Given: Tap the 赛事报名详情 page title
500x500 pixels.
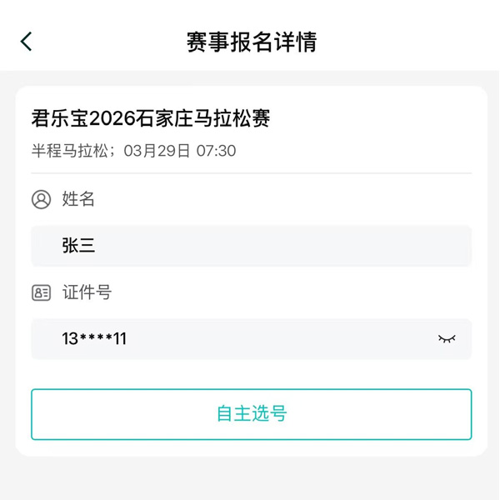Looking at the screenshot, I should (x=251, y=42).
